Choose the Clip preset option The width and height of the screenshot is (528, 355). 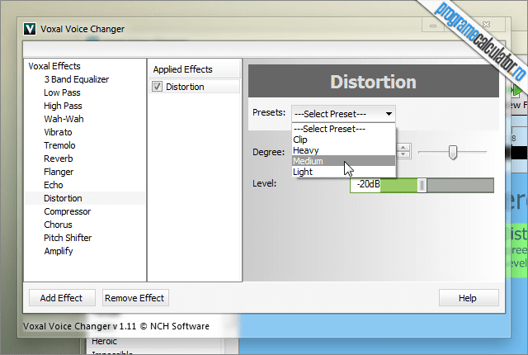point(343,140)
